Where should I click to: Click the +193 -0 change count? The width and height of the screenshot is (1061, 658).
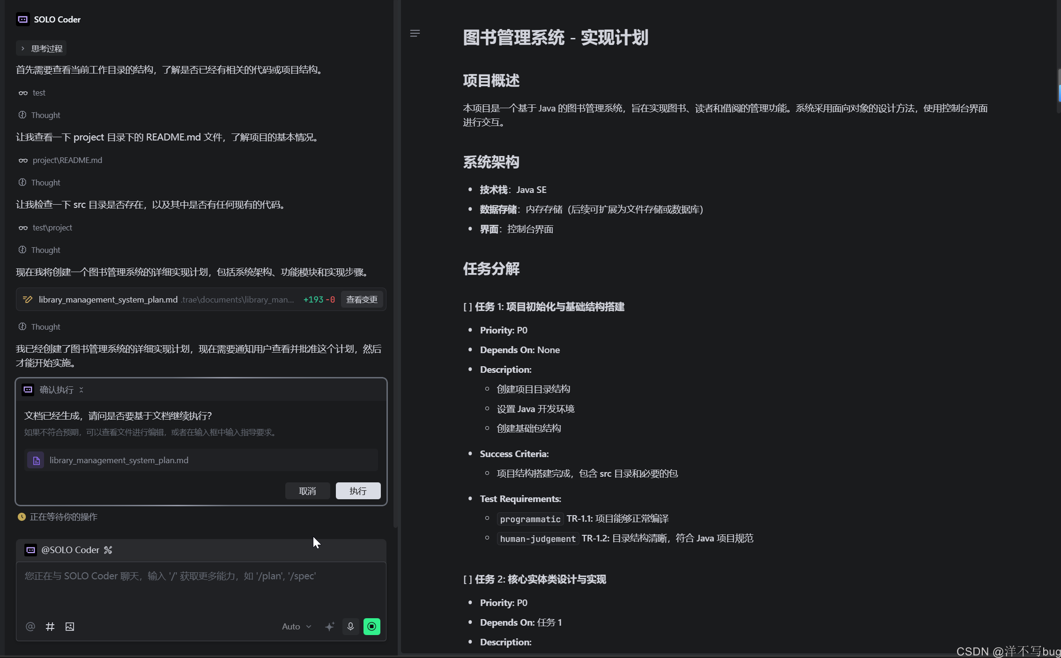tap(319, 299)
